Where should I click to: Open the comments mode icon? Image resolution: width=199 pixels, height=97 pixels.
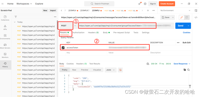coord(187,17)
